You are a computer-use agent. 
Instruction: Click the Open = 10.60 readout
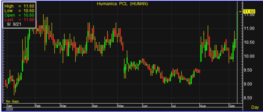point(19,15)
